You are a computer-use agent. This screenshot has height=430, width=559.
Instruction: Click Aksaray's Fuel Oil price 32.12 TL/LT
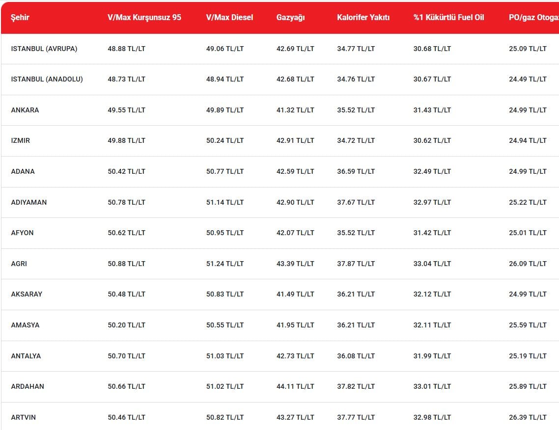432,294
